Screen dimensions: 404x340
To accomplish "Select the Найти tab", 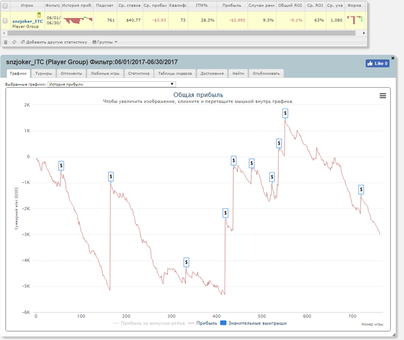I will point(238,73).
